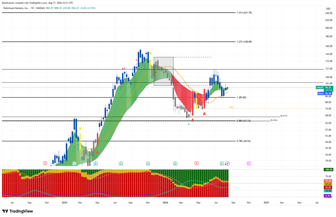Click the TradingView logo
Screen dimensions: 336x217
point(17,211)
